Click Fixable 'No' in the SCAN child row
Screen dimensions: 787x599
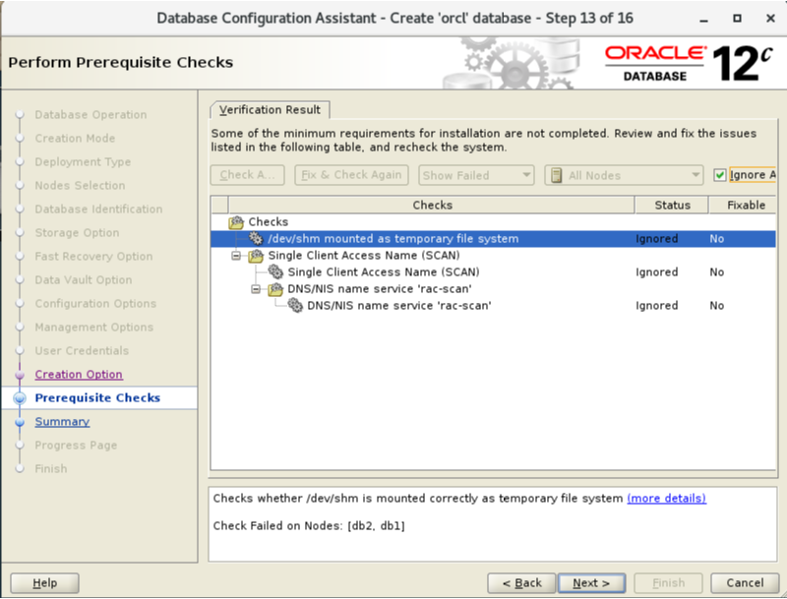pyautogui.click(x=717, y=272)
